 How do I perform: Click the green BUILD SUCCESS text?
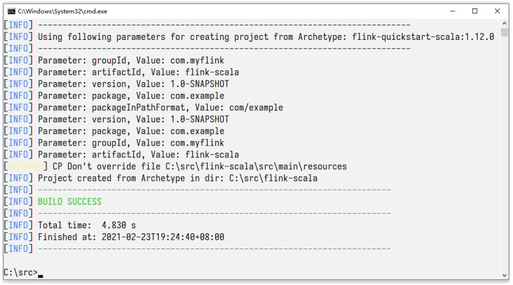[70, 202]
